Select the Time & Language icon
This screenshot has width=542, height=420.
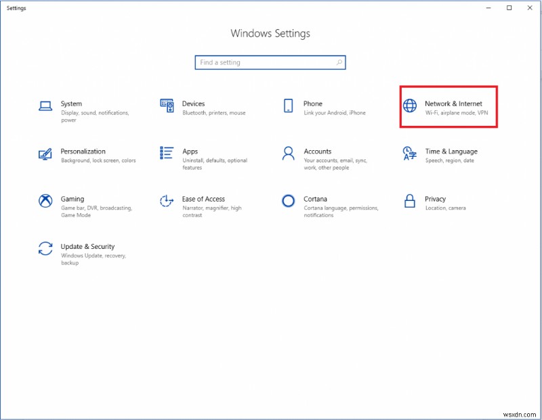(409, 154)
